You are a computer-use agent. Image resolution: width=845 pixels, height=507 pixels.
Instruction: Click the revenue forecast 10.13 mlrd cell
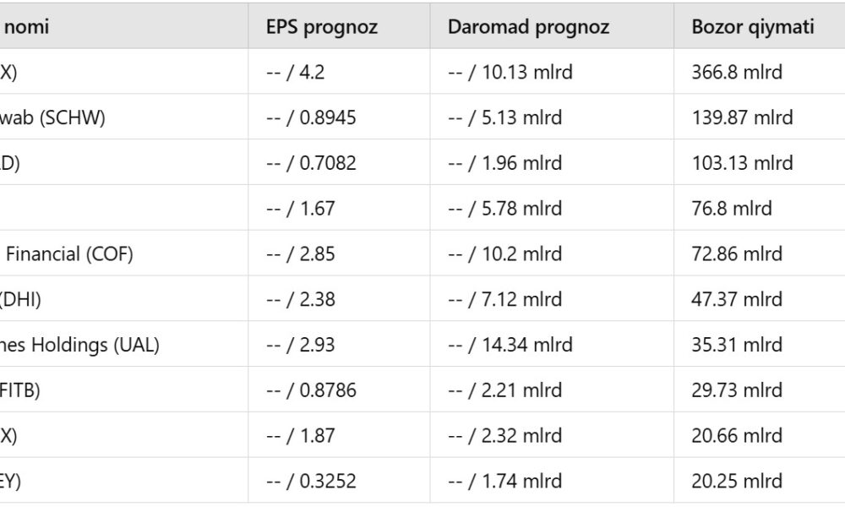[510, 73]
